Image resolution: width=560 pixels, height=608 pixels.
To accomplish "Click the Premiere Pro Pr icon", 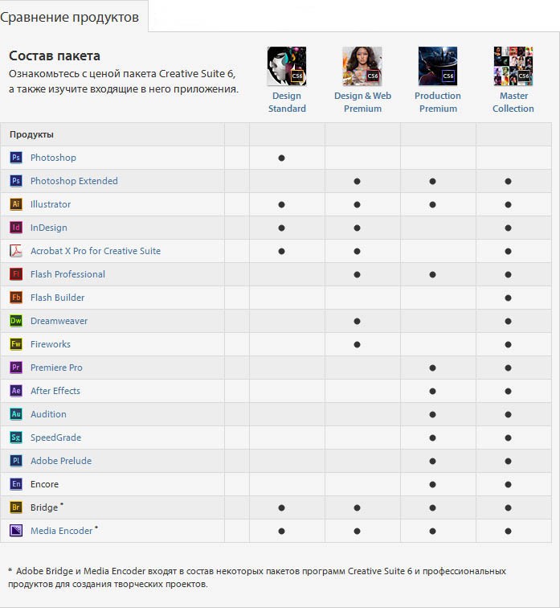I will 16,368.
